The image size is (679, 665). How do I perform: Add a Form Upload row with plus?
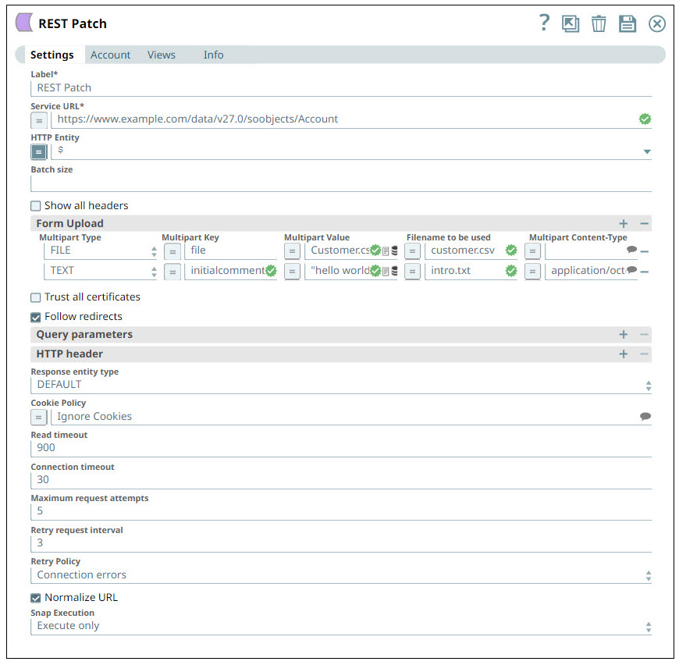623,224
